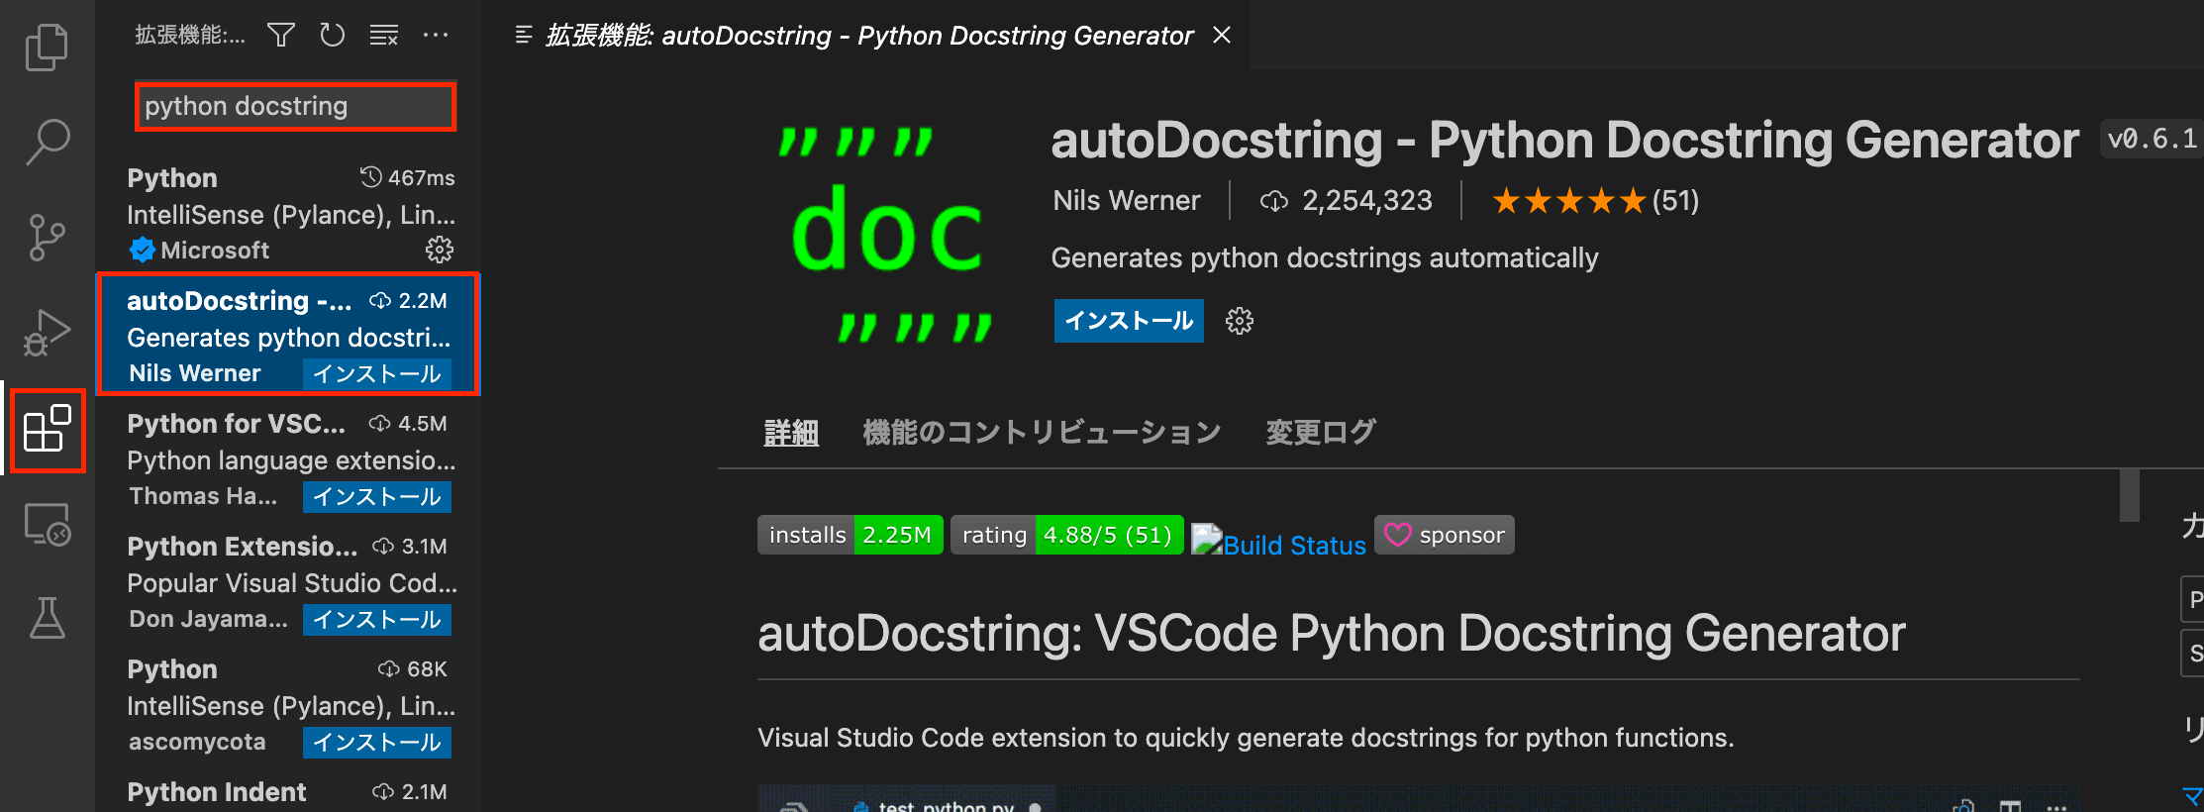Open the Build Status link
Screen dimensions: 2204x812
point(1278,544)
